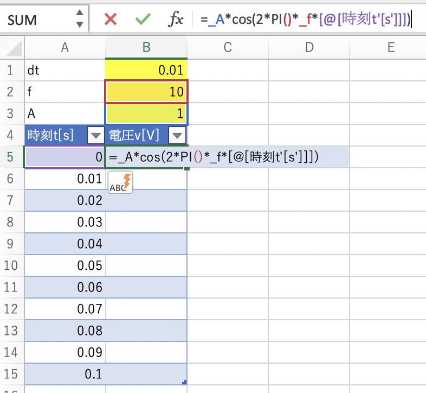
Task: Click empty cell D2
Action: (309, 92)
